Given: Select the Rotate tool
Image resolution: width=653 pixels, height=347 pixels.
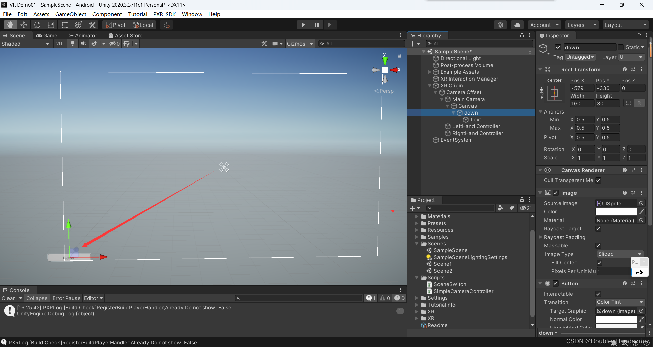Looking at the screenshot, I should (x=37, y=25).
